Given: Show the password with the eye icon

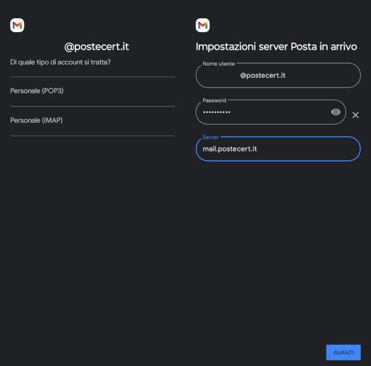Looking at the screenshot, I should coord(336,112).
